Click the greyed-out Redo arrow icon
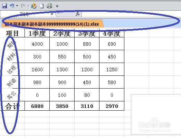Image resolution: width=181 pixels, height=137 pixels. pos(23,6)
